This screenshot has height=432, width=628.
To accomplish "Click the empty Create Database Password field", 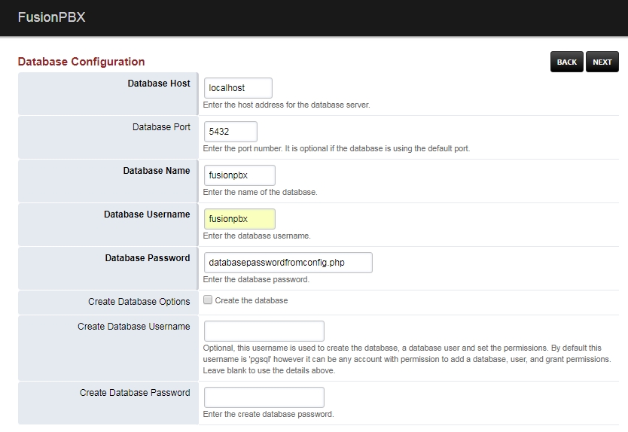I will (x=264, y=397).
